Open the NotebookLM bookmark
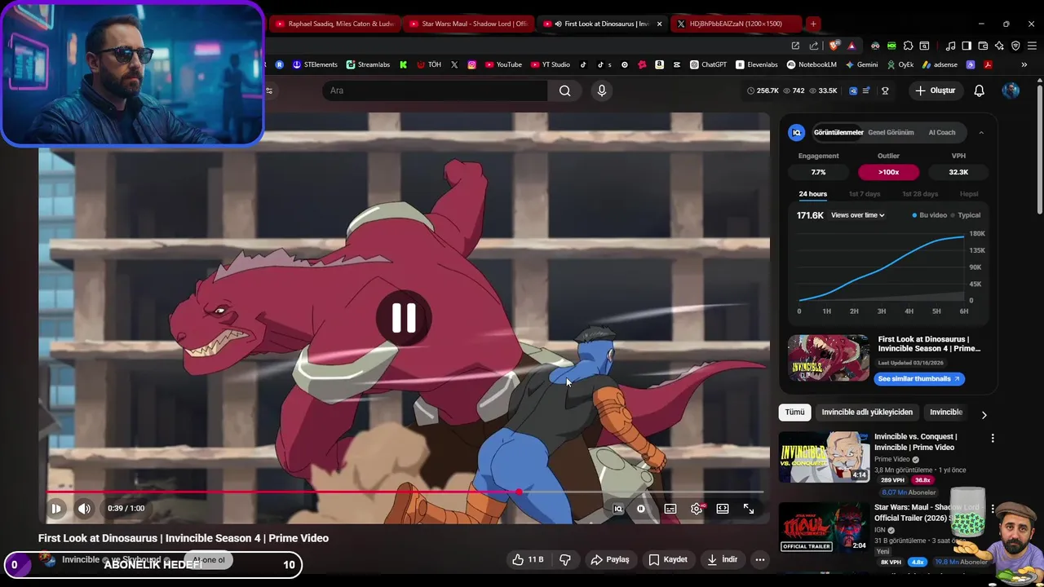This screenshot has width=1044, height=587. point(812,64)
